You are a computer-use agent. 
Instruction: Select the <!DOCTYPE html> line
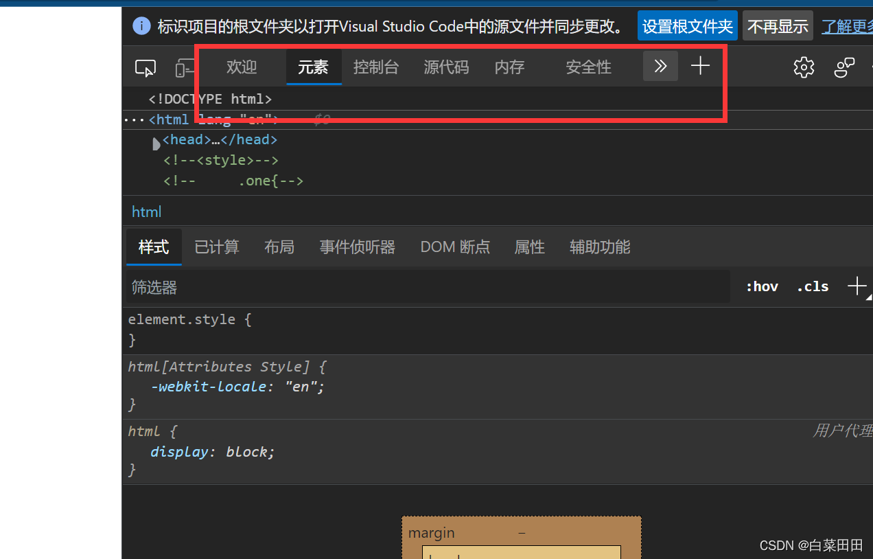(x=210, y=99)
